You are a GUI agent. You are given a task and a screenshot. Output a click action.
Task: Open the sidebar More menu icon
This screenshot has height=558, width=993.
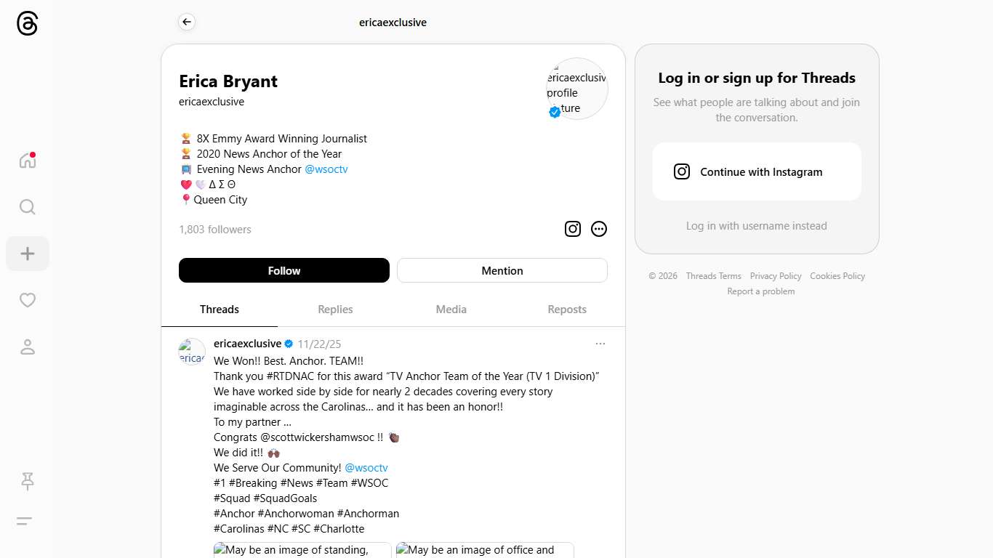coord(25,521)
